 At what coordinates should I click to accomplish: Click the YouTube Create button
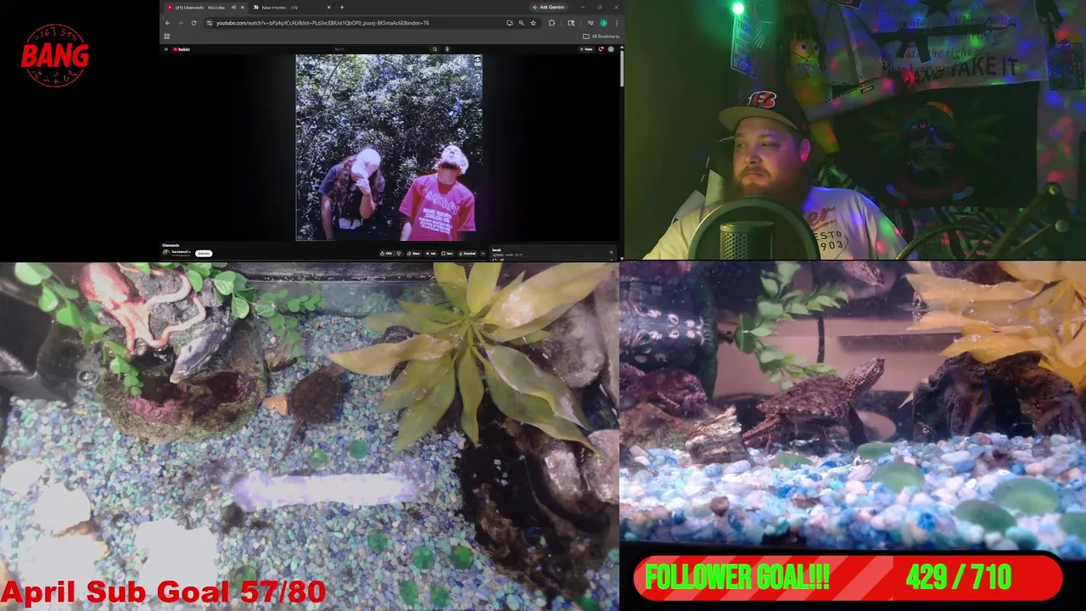[x=586, y=49]
